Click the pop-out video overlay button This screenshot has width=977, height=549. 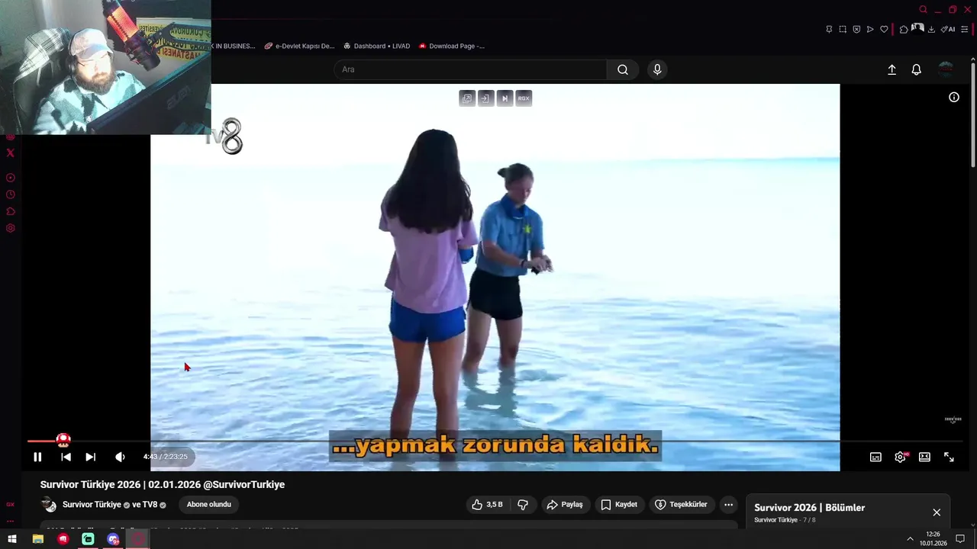click(x=467, y=98)
